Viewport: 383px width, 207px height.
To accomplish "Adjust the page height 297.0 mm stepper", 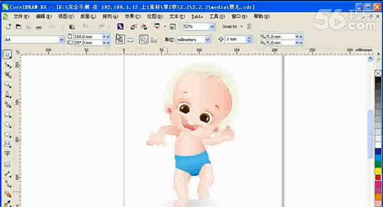I will pos(106,43).
